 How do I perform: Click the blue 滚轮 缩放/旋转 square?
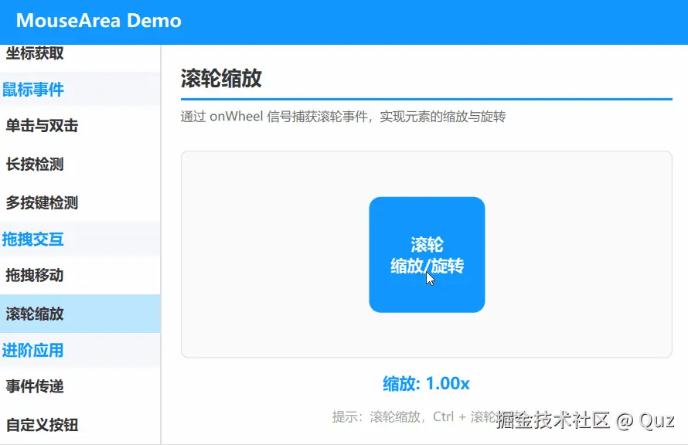(427, 255)
